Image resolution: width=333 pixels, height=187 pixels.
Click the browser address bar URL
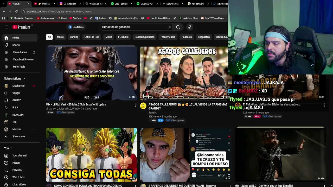pyautogui.click(x=60, y=11)
